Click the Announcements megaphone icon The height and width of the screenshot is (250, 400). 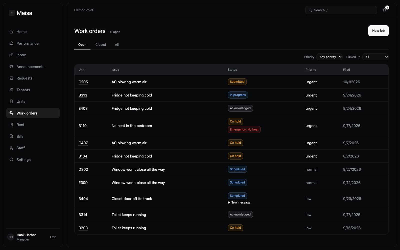pos(11,66)
